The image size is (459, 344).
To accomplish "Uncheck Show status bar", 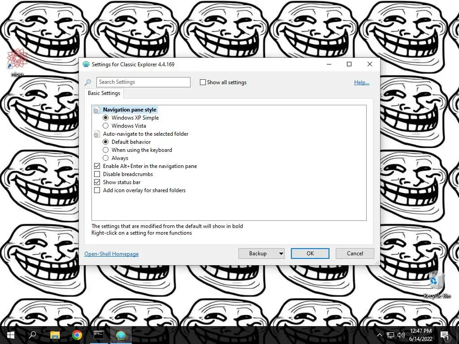I will (x=97, y=182).
